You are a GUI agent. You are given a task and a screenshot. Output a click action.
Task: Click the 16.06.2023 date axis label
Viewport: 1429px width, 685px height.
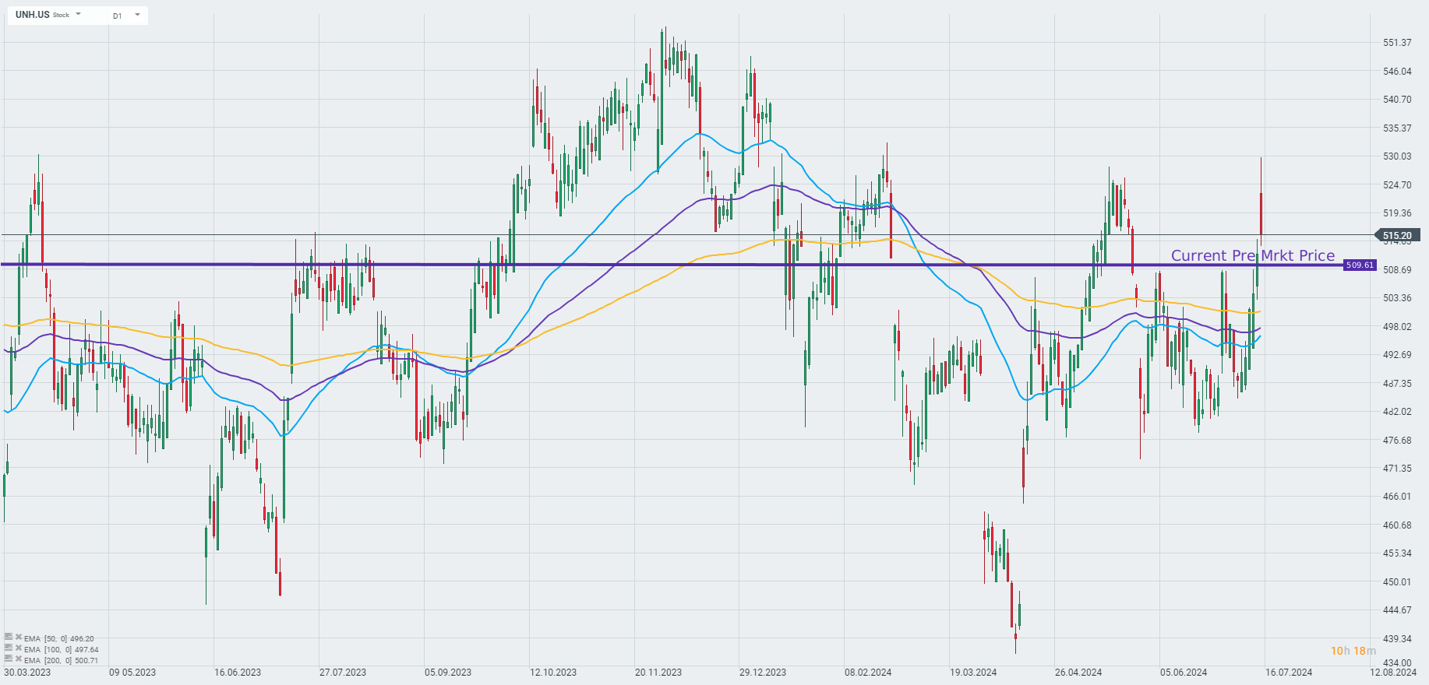point(238,673)
